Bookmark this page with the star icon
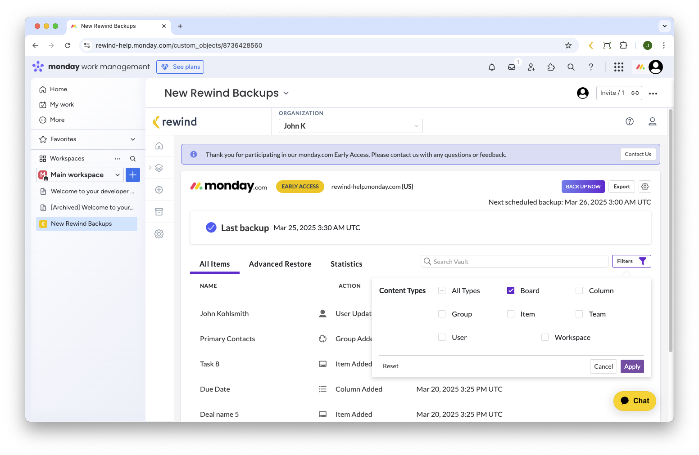The image size is (699, 455). 568,45
